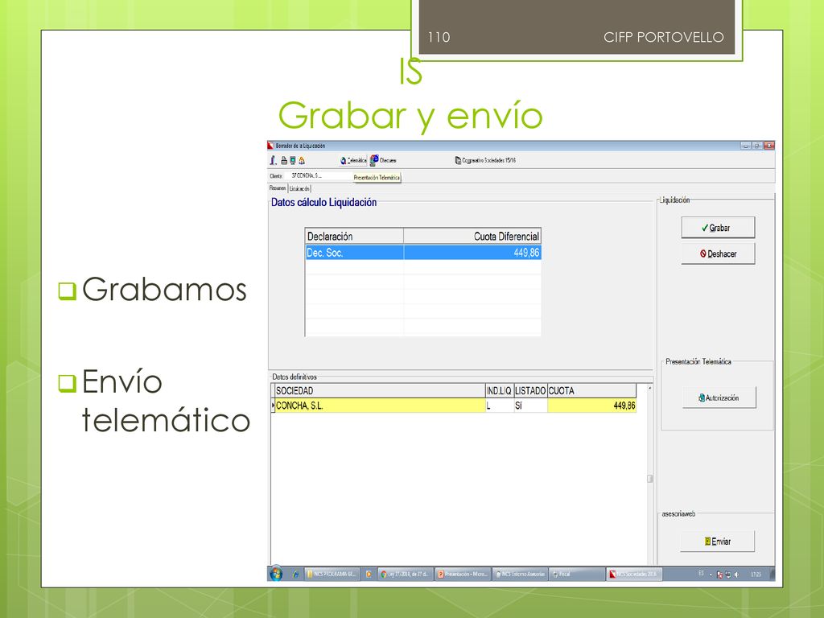Screen dimensions: 824x618
Task: Select the CONCHA, S.L. society row
Action: coord(455,406)
